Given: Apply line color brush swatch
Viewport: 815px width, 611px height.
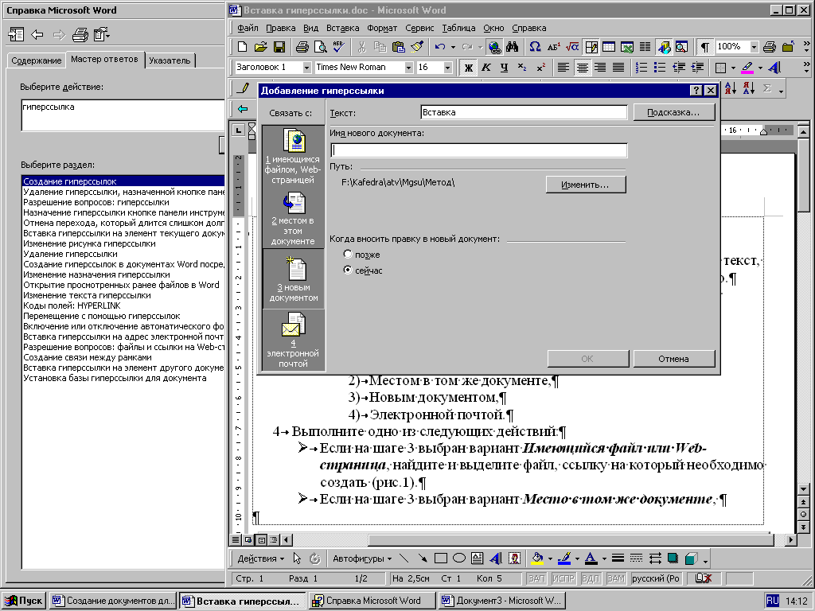Looking at the screenshot, I should pos(564,558).
